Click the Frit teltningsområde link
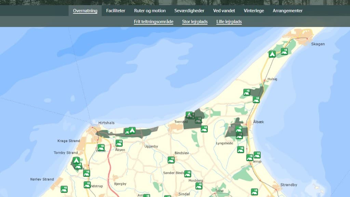Viewport: 350px width, 197px height. click(x=153, y=22)
